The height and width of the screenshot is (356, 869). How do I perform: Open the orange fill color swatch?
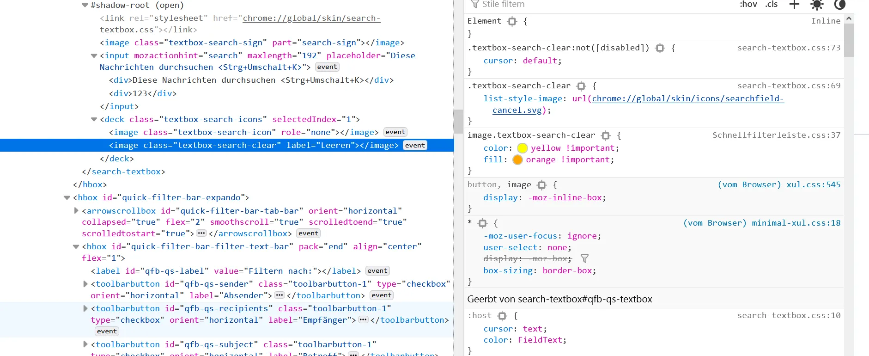(x=517, y=160)
